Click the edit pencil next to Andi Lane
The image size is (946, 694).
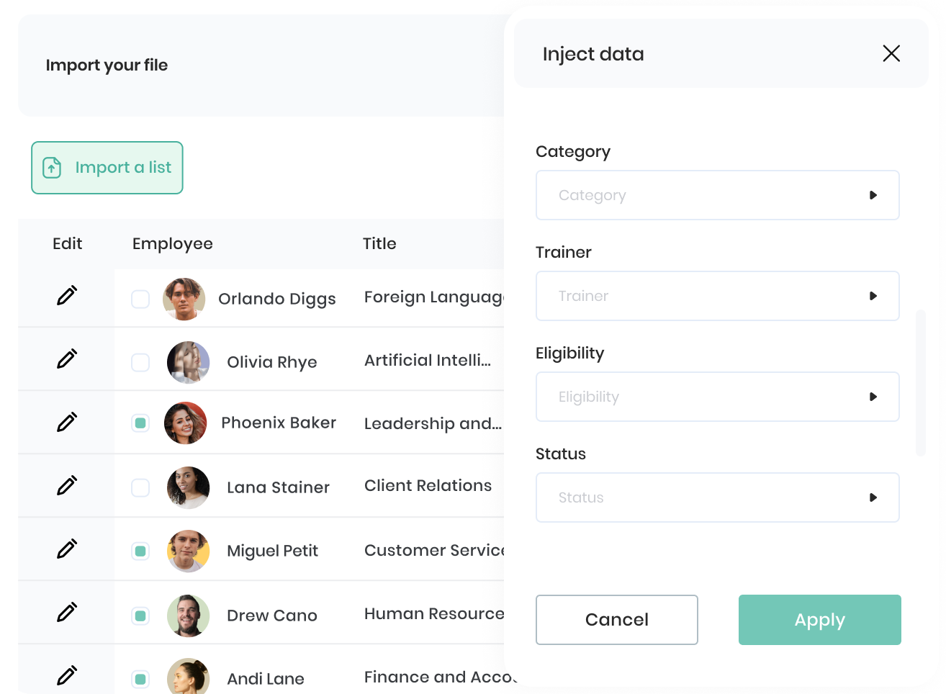tap(67, 675)
